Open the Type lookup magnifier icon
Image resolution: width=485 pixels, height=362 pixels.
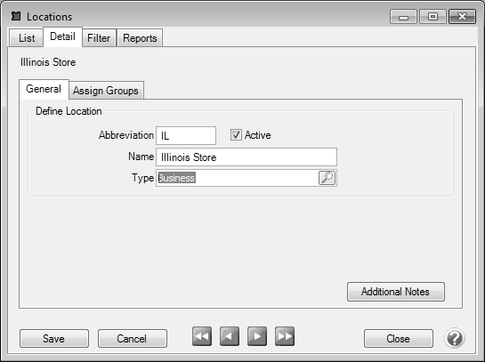(x=327, y=178)
